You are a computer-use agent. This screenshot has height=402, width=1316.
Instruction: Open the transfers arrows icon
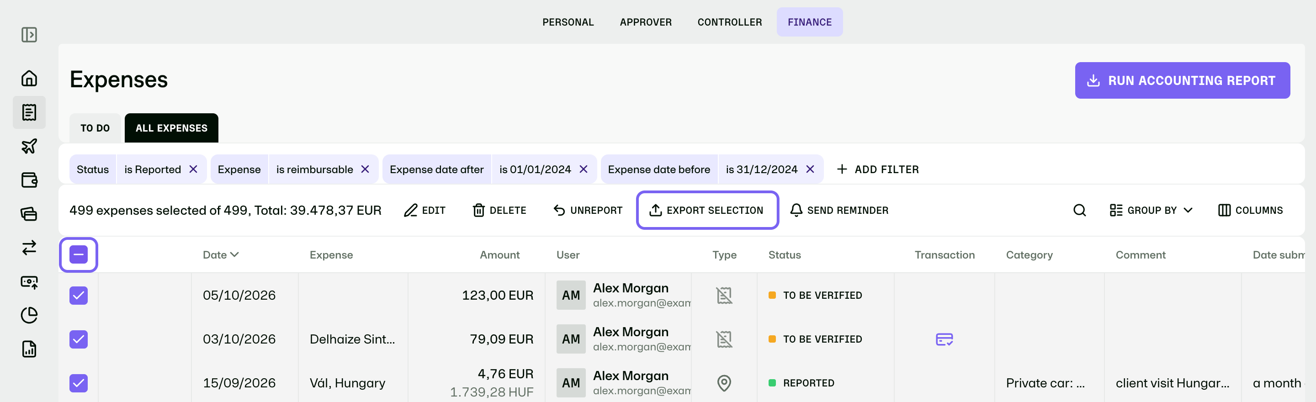29,248
